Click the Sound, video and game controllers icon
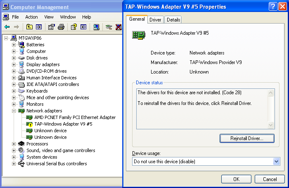289x188 pixels. [21, 150]
